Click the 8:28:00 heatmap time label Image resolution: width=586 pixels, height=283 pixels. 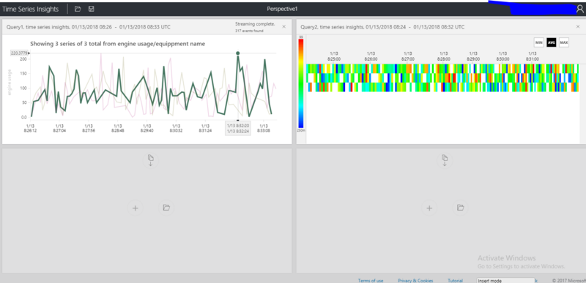pyautogui.click(x=444, y=56)
